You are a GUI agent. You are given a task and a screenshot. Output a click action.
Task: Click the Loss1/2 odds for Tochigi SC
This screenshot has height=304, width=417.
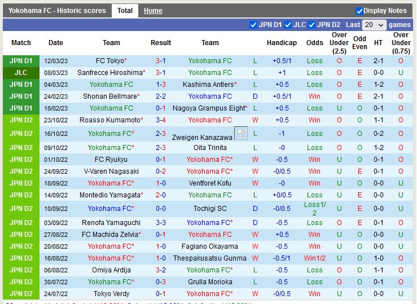pos(315,209)
